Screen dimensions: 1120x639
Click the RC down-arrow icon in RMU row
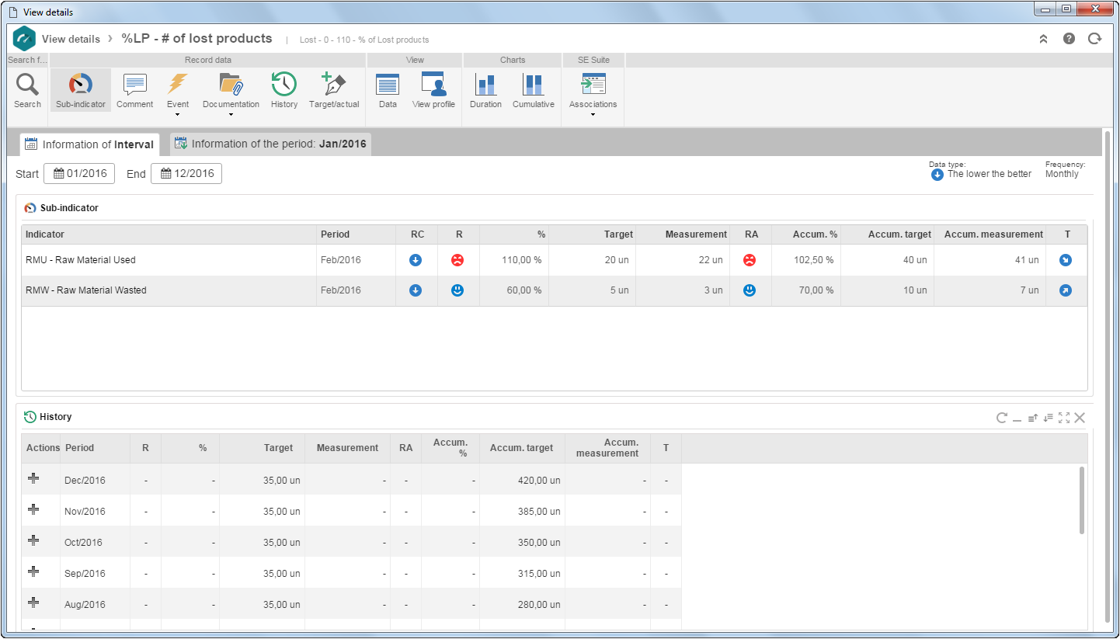(x=416, y=260)
